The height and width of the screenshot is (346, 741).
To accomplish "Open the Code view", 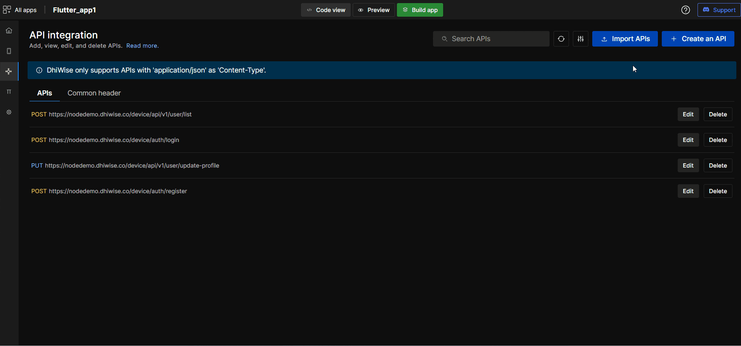I will [325, 10].
